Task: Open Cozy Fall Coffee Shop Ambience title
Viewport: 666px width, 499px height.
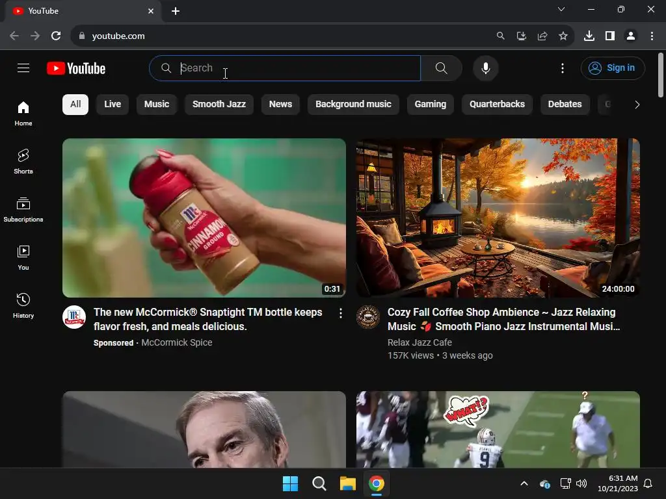Action: pos(504,319)
